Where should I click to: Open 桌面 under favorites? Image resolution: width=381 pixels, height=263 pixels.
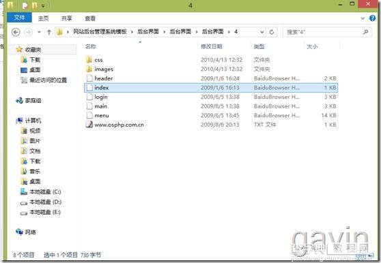pos(35,70)
